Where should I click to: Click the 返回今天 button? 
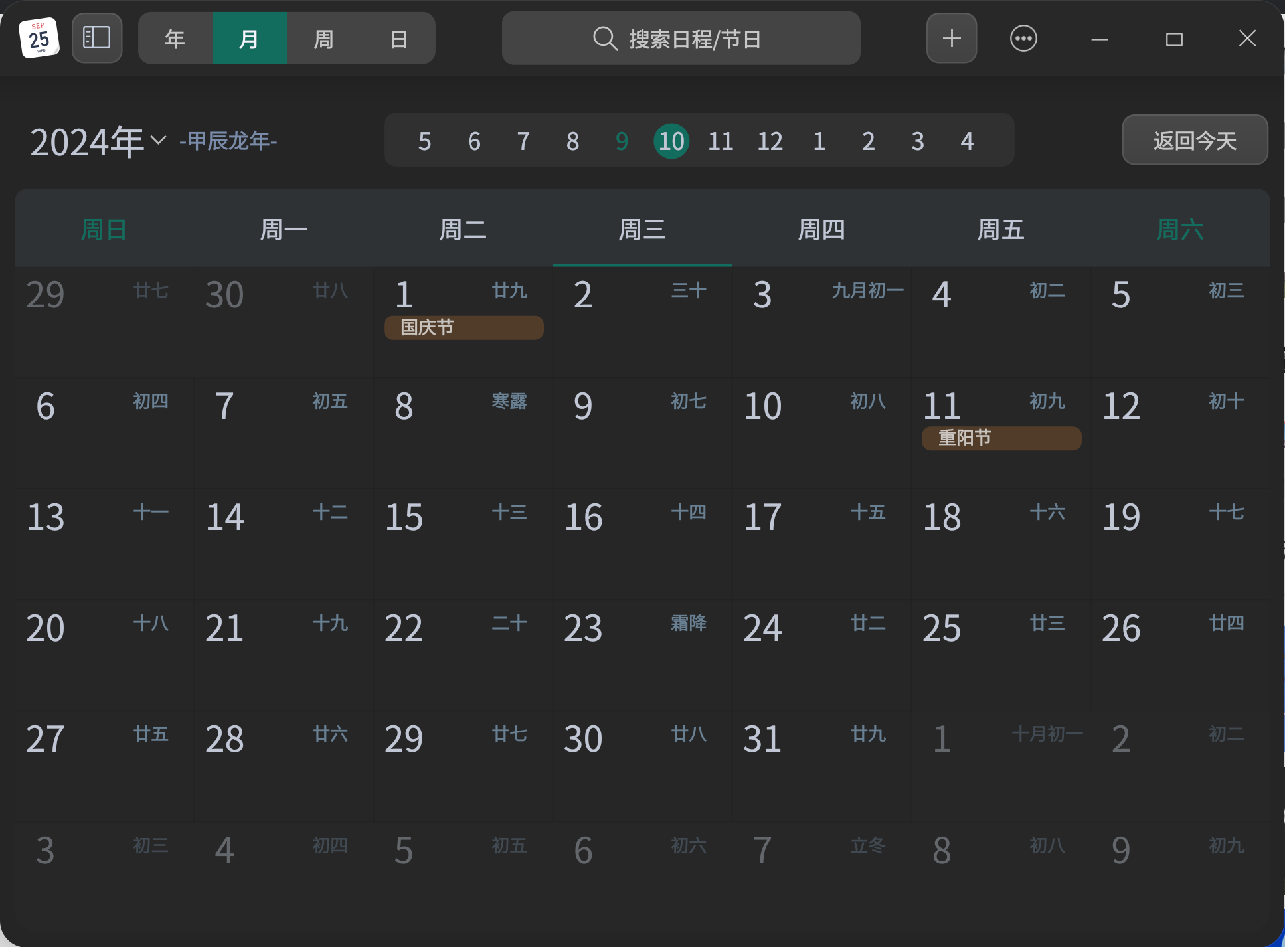[x=1194, y=140]
